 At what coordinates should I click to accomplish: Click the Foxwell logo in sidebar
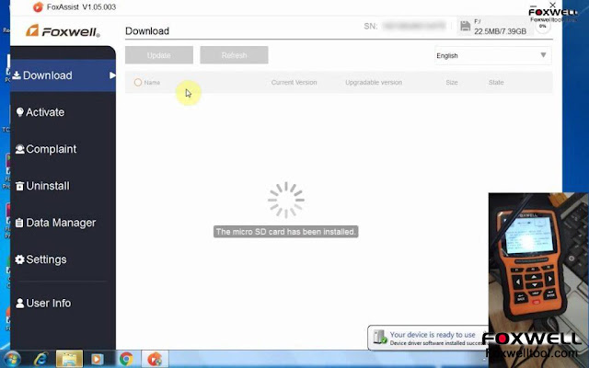pos(63,31)
